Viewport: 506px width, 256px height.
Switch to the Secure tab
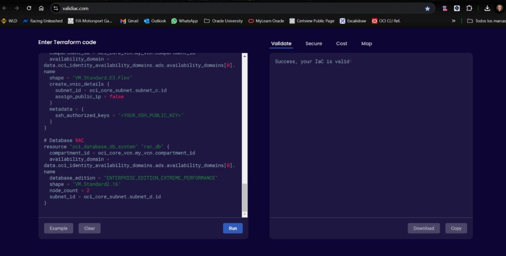pos(313,43)
